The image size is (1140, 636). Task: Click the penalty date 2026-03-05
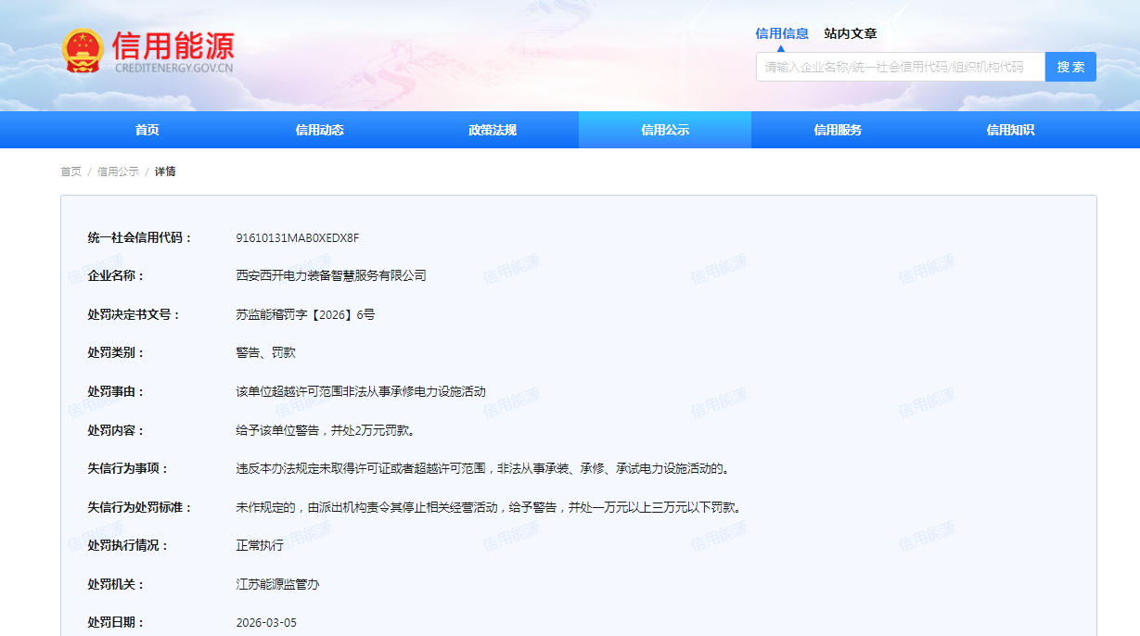tap(266, 622)
